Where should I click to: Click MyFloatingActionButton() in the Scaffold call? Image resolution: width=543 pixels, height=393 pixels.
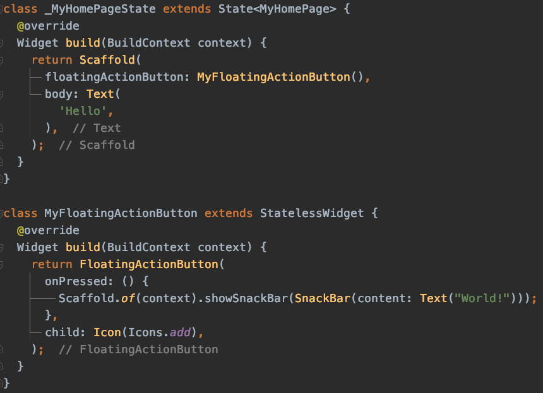point(280,77)
